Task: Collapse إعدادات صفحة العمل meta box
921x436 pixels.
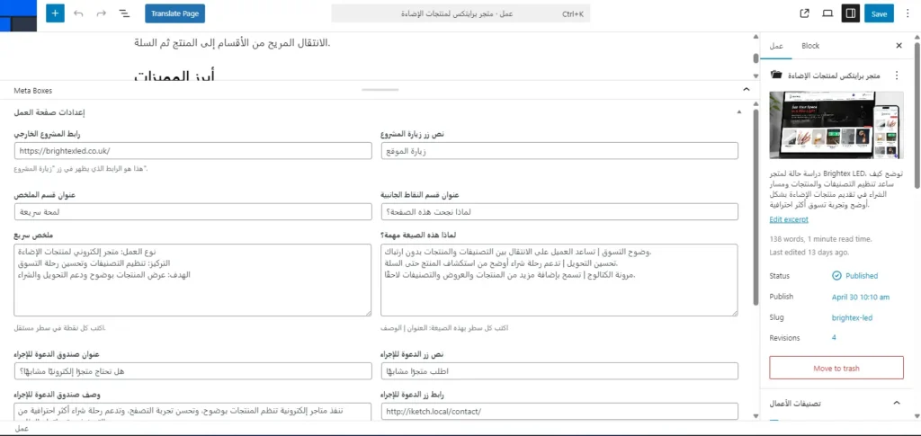Action: [x=739, y=111]
